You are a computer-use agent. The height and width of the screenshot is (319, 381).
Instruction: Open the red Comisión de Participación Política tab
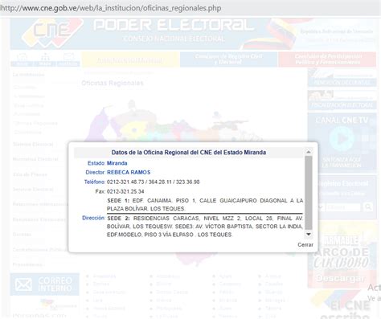pyautogui.click(x=327, y=59)
